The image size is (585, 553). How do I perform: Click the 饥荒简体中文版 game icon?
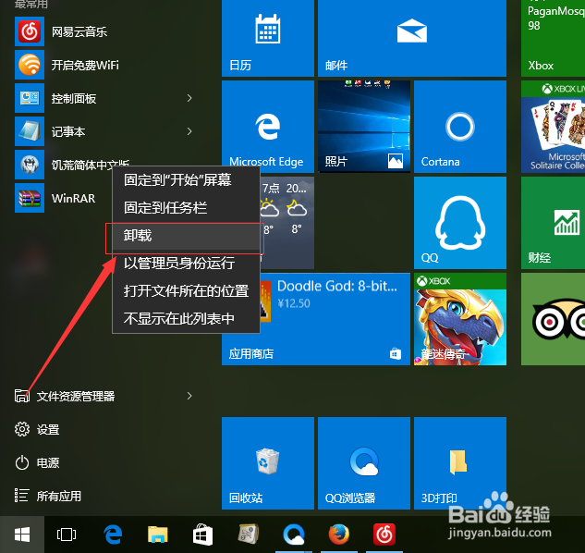(30, 165)
